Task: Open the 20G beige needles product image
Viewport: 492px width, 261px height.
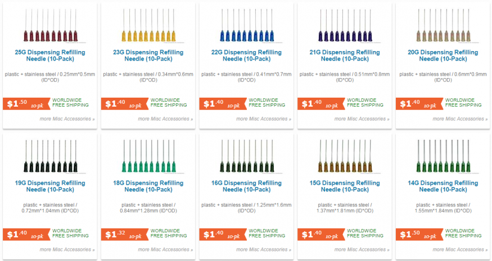Action: click(x=443, y=26)
